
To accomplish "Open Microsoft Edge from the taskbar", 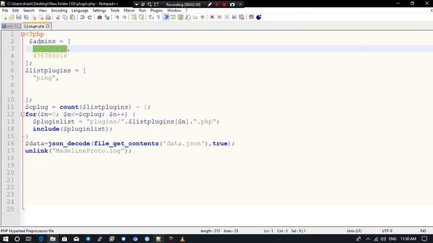I will pyautogui.click(x=41, y=239).
